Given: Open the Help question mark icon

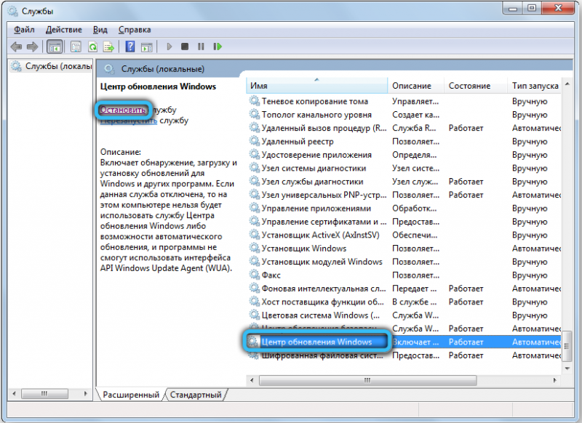Looking at the screenshot, I should pos(130,47).
